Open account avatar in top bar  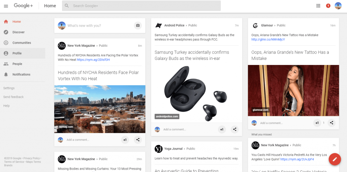point(338,6)
